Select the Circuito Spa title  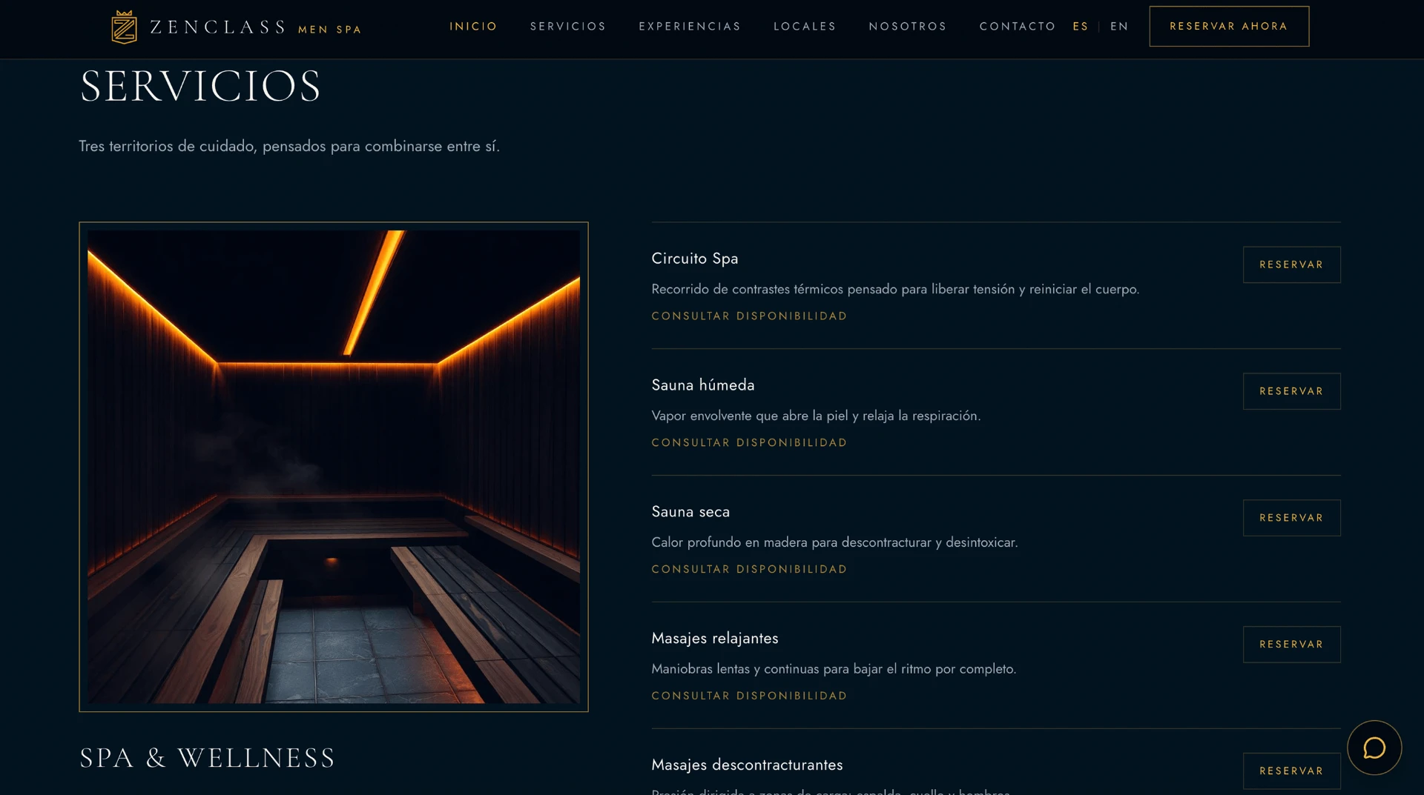[x=694, y=259]
